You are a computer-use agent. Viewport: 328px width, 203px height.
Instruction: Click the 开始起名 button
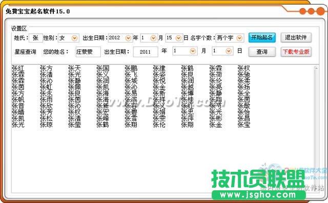pyautogui.click(x=262, y=38)
